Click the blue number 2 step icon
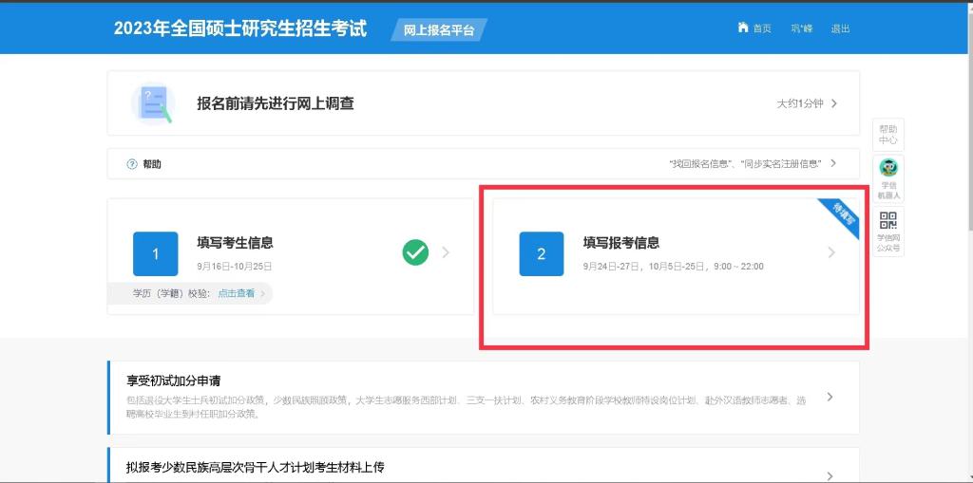Image resolution: width=973 pixels, height=483 pixels. tap(541, 253)
